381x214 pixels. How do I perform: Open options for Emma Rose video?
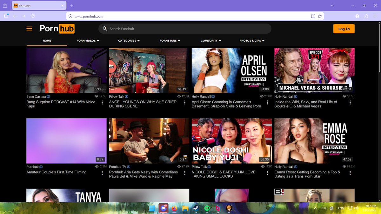coord(350,173)
